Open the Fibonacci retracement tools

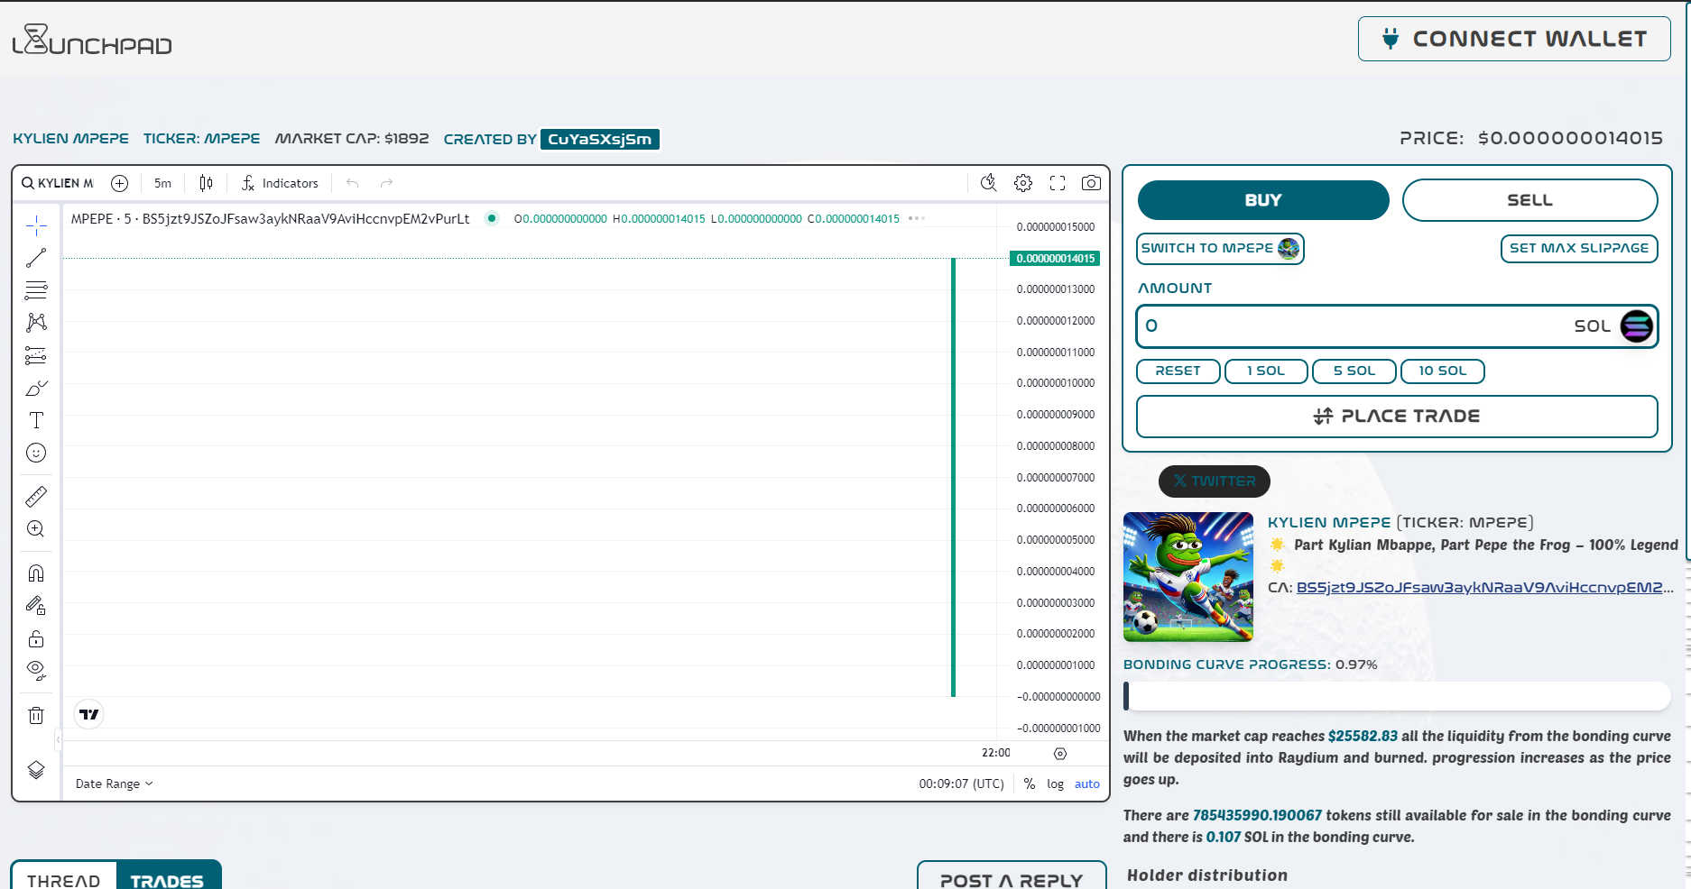(36, 290)
